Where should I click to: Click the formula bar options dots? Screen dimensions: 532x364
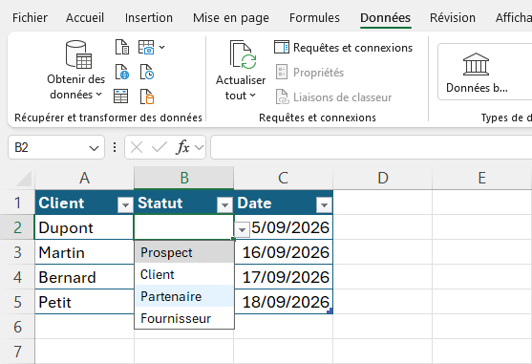(x=115, y=147)
